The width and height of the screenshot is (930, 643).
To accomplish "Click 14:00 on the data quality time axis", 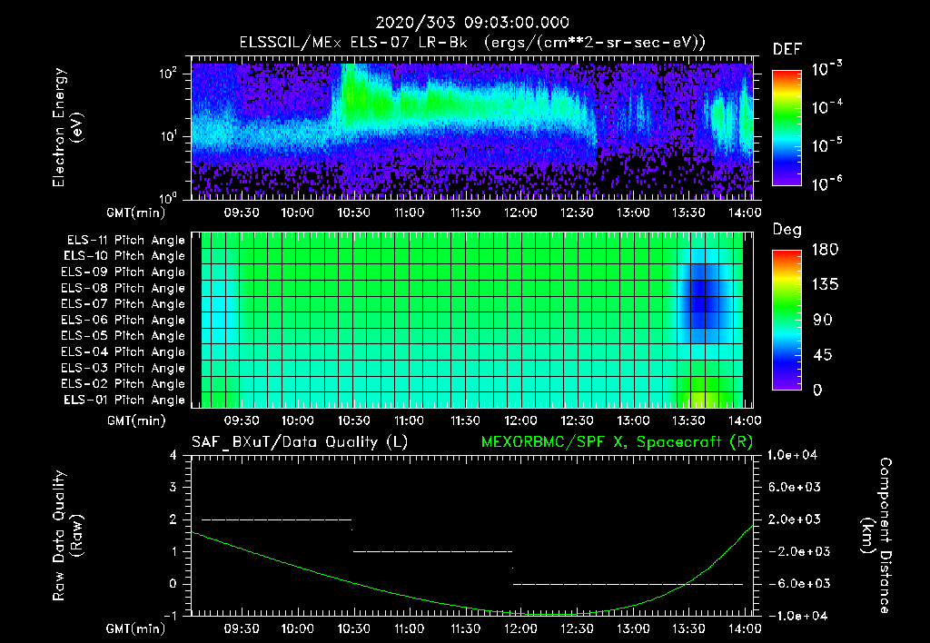I will (745, 628).
